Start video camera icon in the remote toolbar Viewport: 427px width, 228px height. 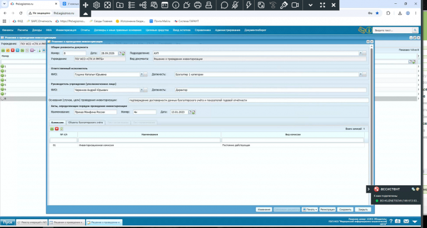point(295,5)
